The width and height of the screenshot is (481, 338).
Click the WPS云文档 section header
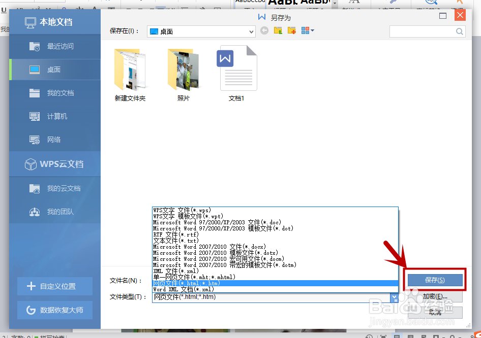point(55,164)
